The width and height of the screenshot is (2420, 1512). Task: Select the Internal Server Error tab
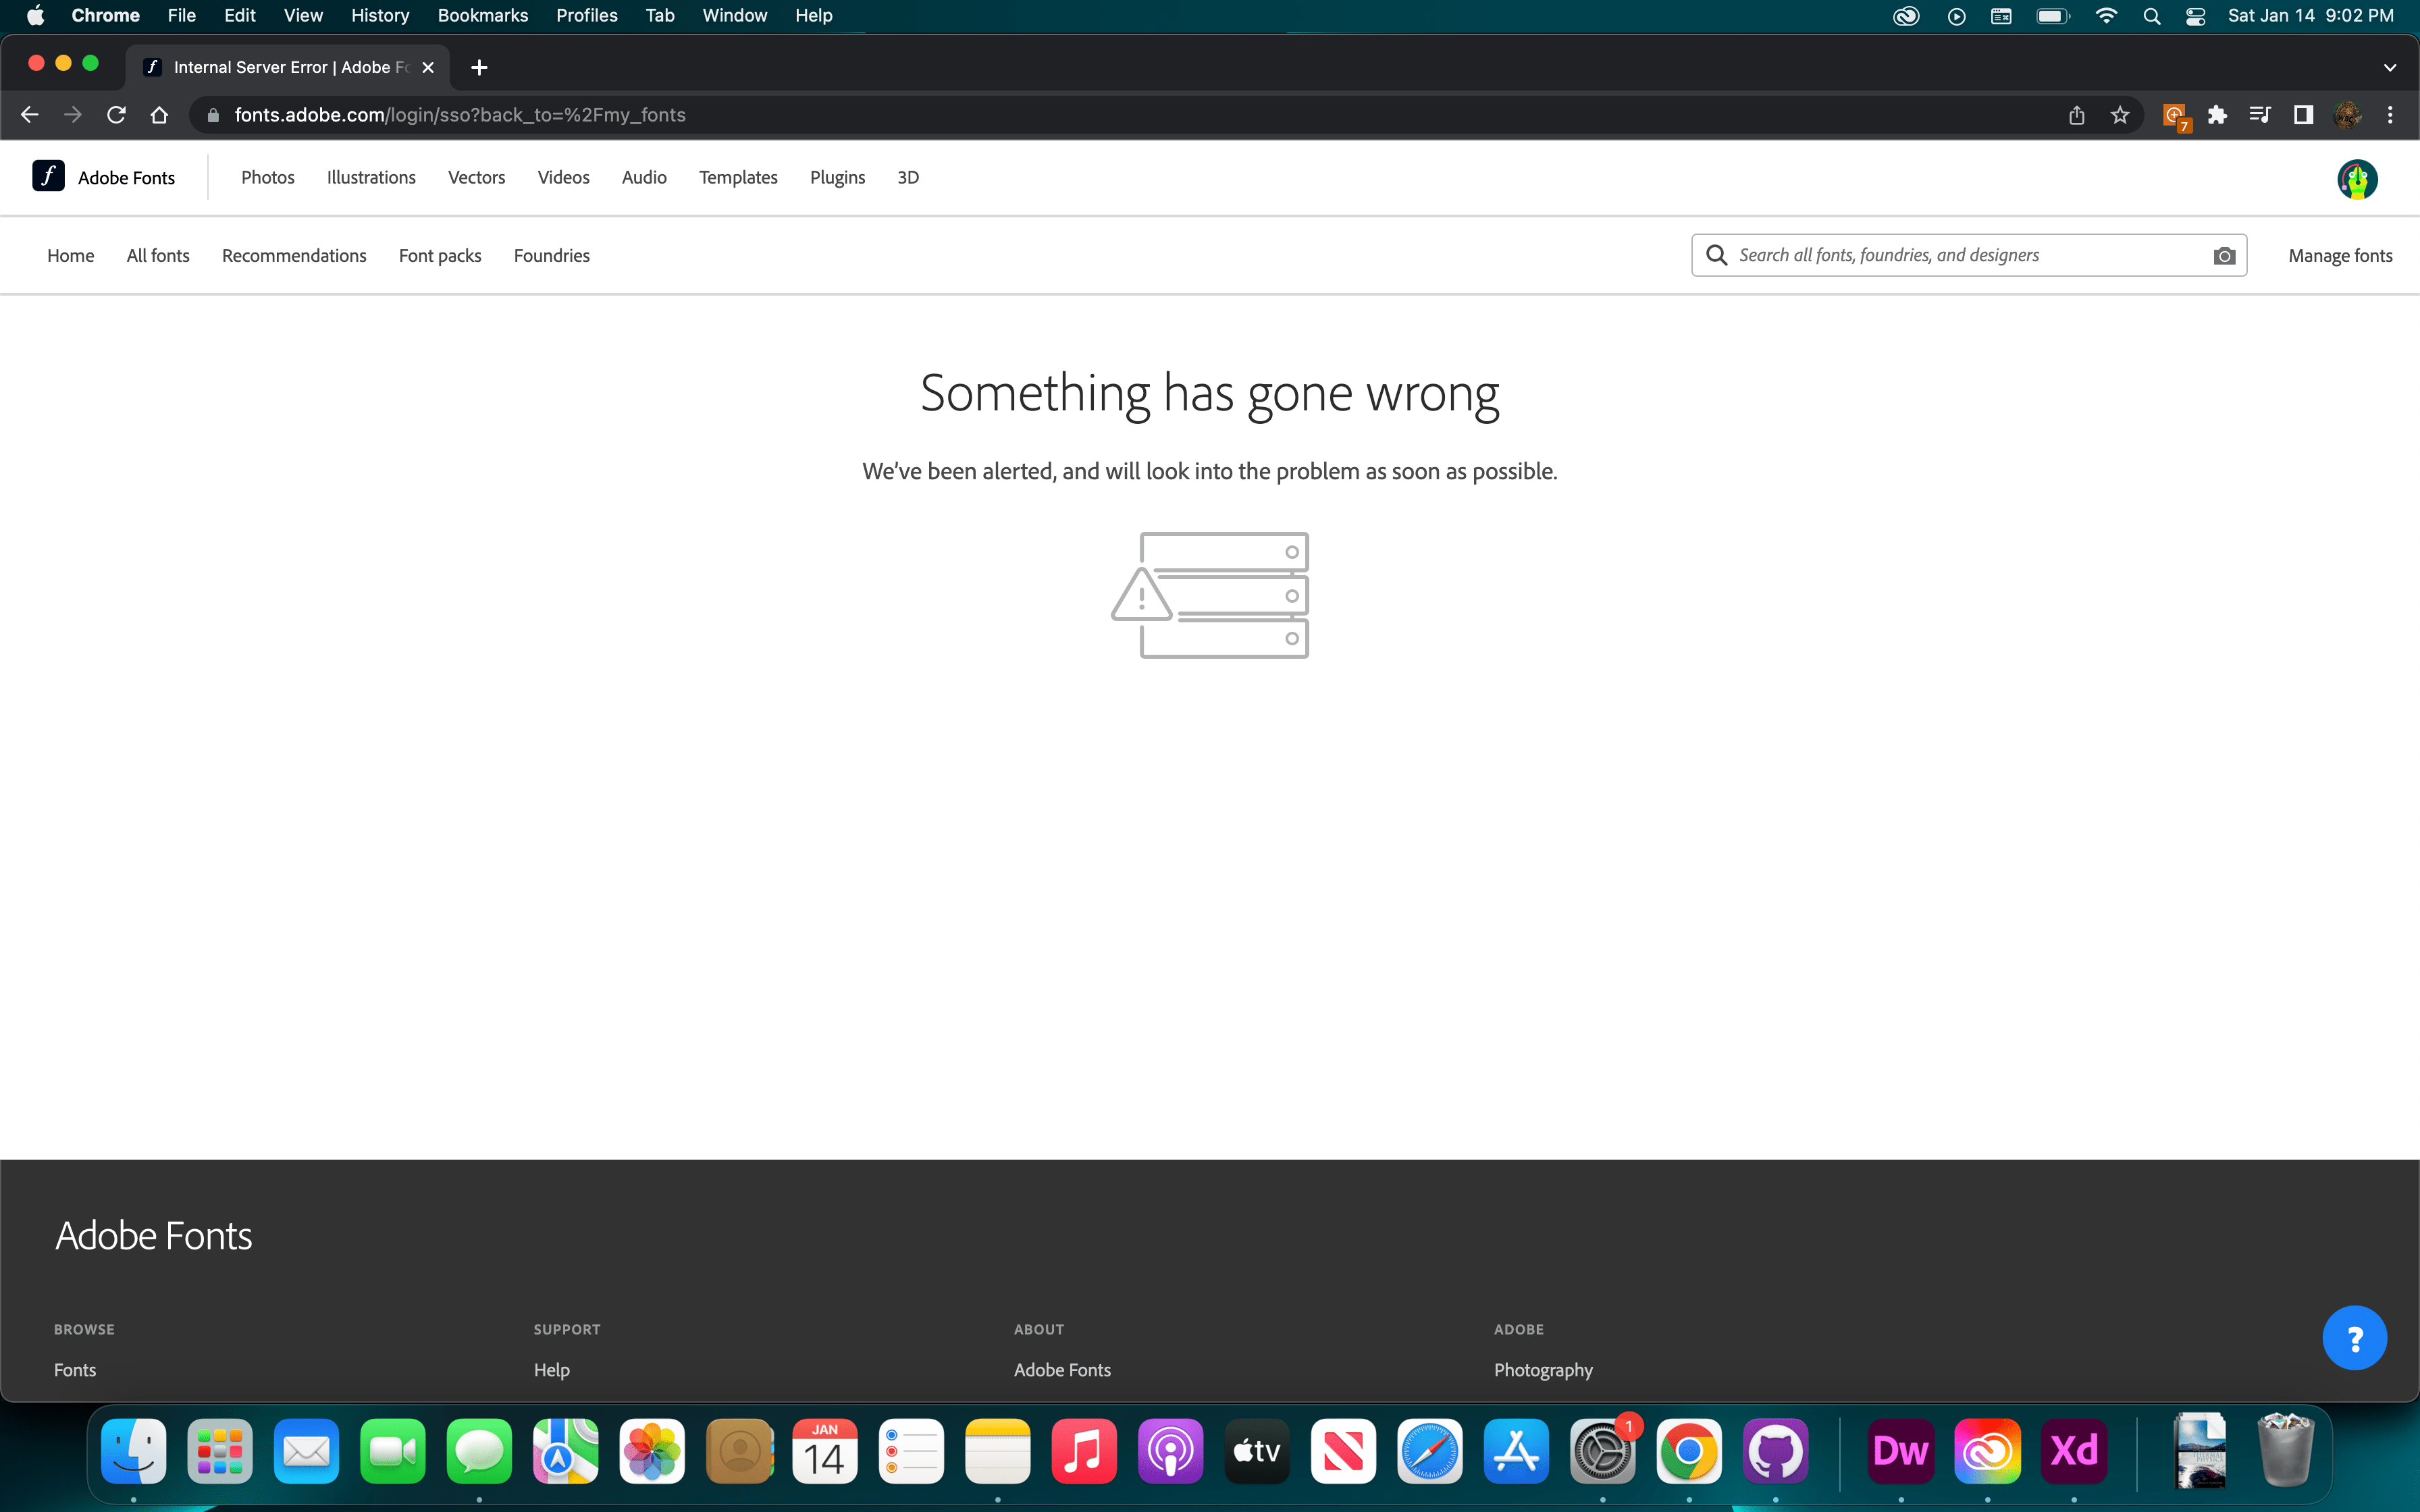click(x=280, y=67)
